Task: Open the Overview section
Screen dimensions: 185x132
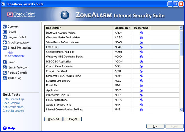Action: pos(13,26)
